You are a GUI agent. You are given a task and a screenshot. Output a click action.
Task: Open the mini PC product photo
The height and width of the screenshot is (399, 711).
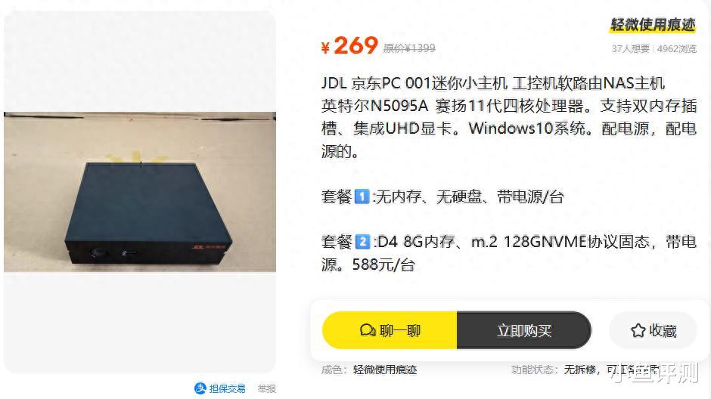point(140,192)
